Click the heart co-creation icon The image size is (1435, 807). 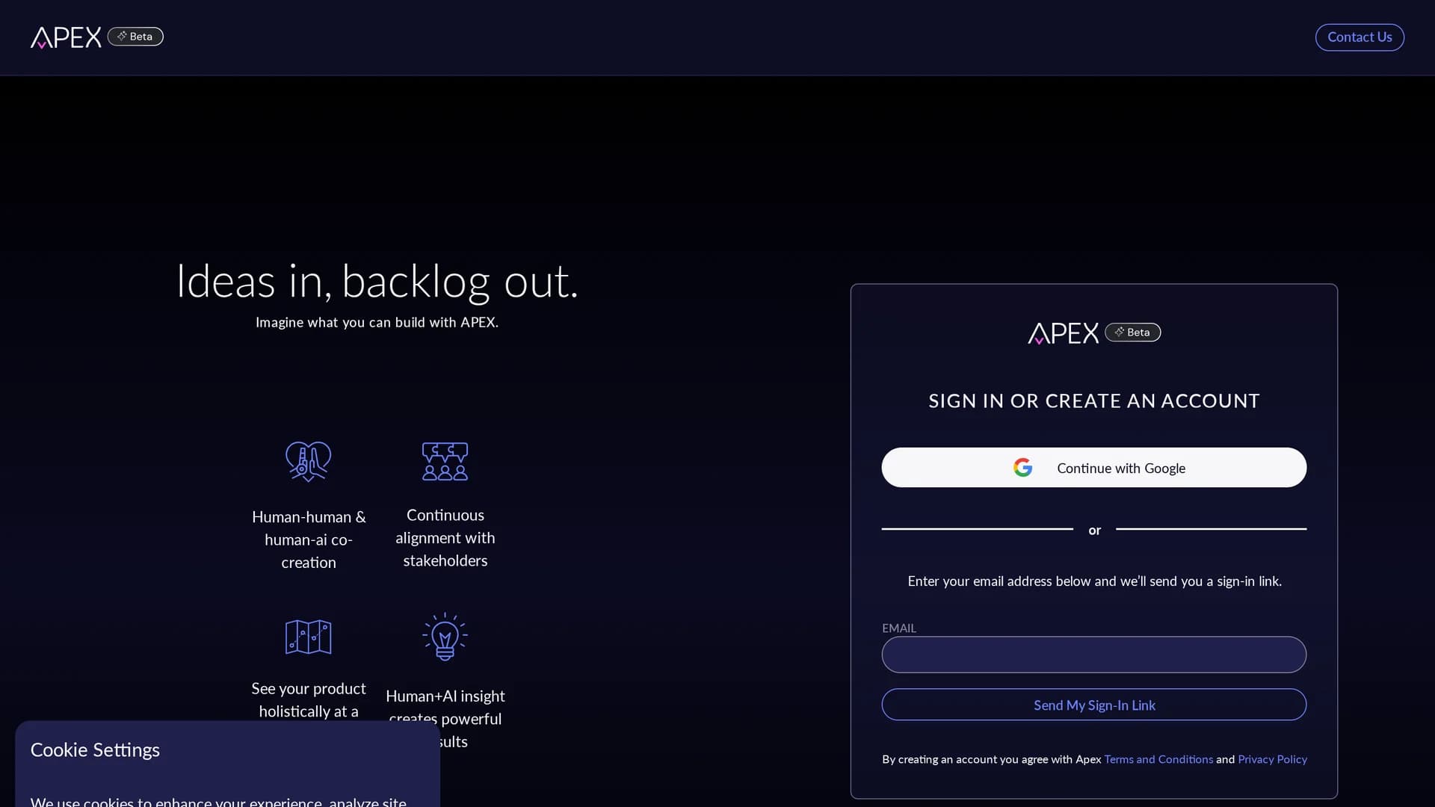(x=309, y=461)
